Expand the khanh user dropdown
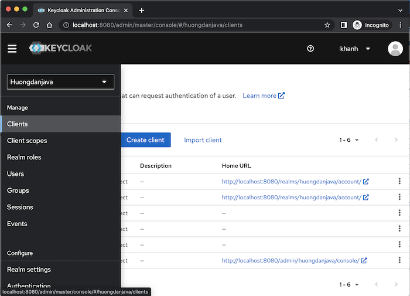 click(x=355, y=49)
